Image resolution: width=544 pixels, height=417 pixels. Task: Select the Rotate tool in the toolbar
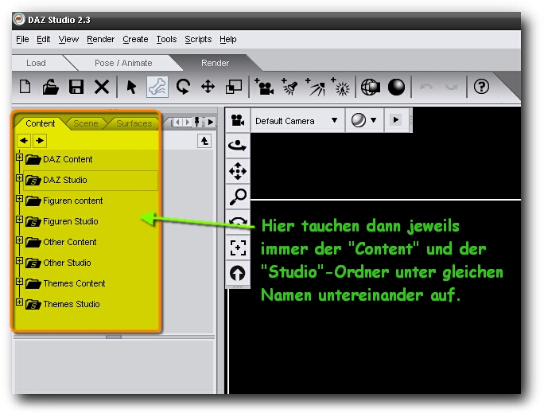[183, 87]
